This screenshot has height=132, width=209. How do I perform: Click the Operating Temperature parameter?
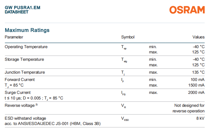point(26,47)
